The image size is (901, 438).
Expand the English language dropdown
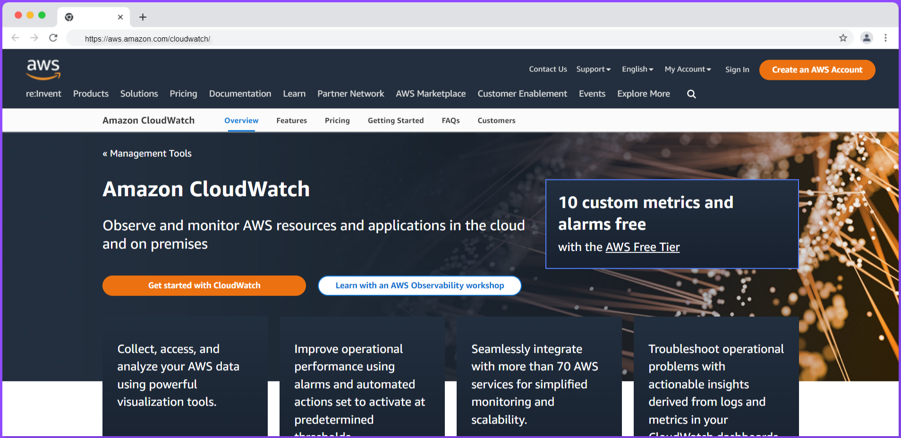(x=637, y=69)
